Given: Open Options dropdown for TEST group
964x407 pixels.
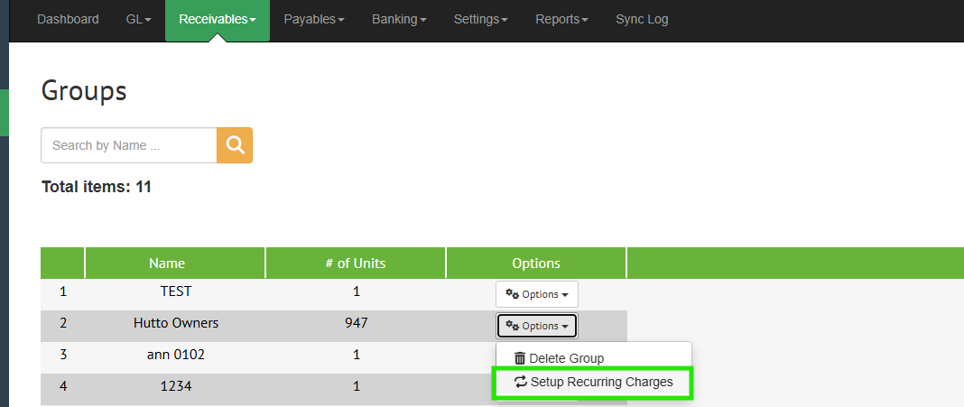Looking at the screenshot, I should (536, 294).
